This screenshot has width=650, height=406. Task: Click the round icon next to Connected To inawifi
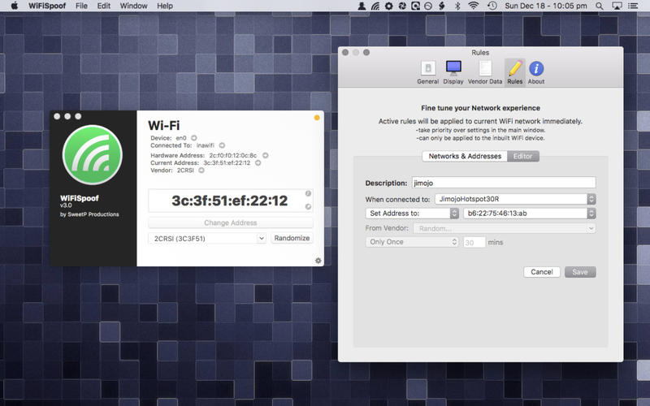coord(222,145)
